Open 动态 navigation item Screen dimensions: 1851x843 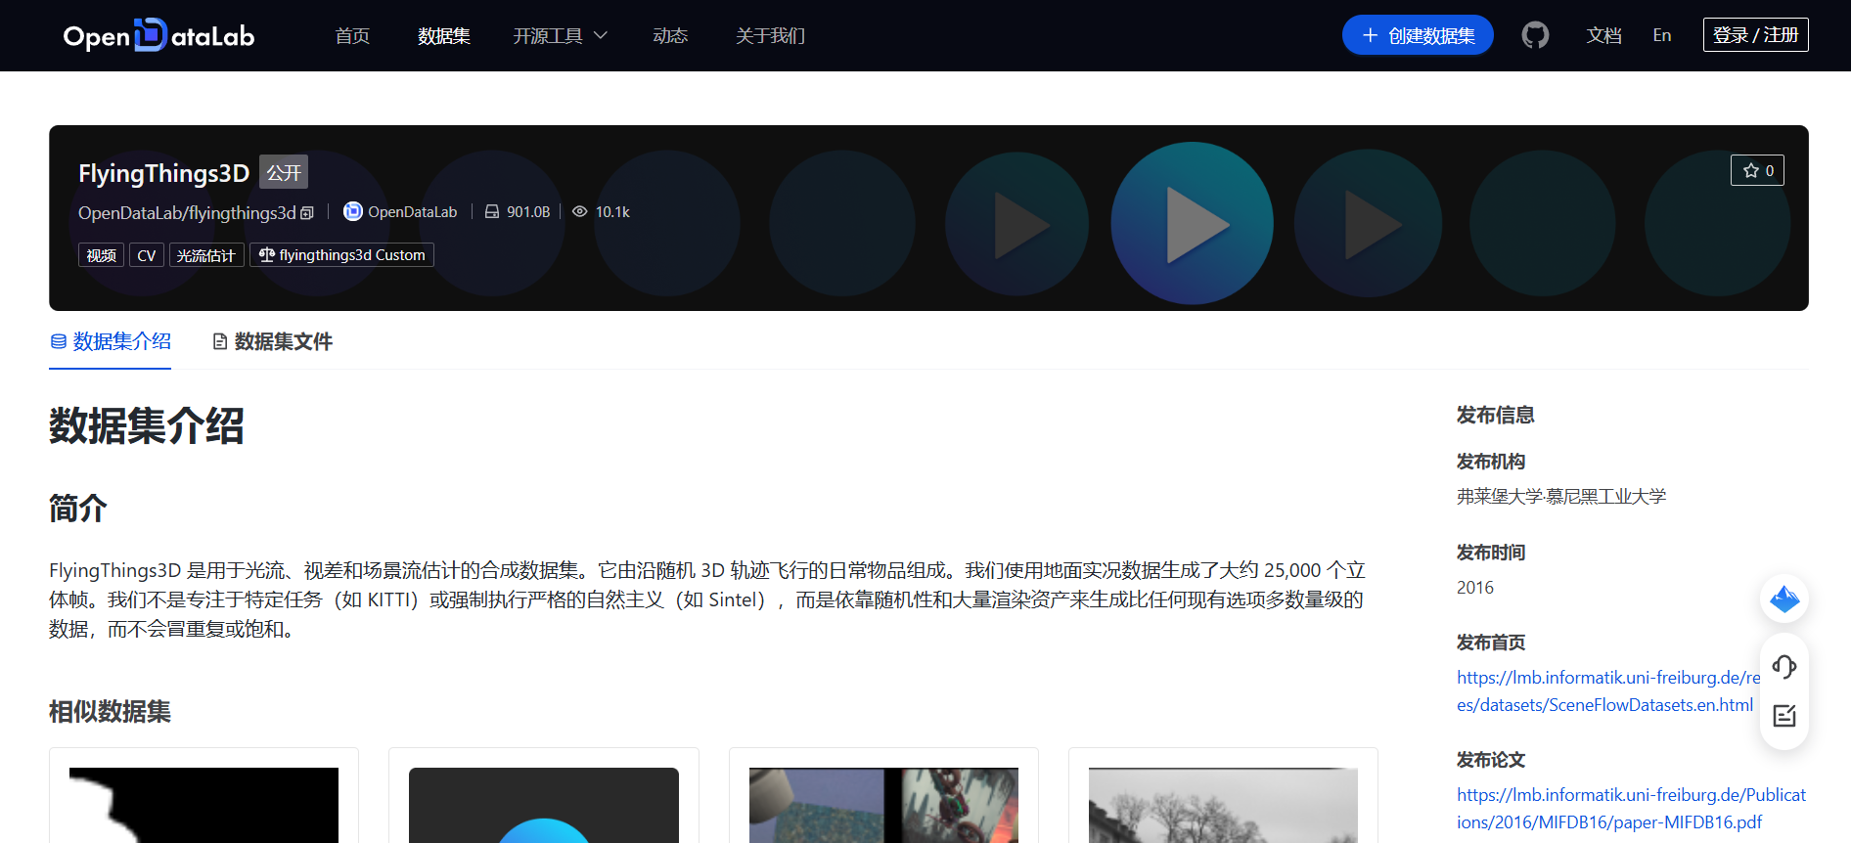pyautogui.click(x=670, y=35)
